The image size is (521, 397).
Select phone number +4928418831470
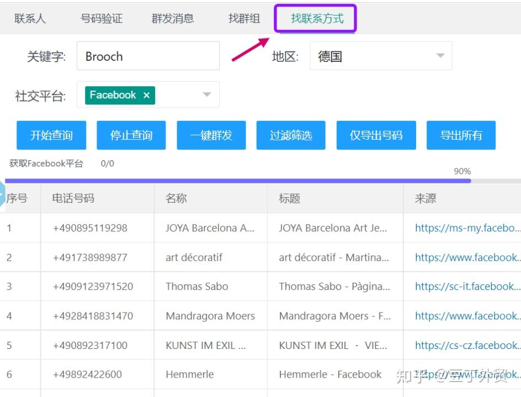pos(93,315)
